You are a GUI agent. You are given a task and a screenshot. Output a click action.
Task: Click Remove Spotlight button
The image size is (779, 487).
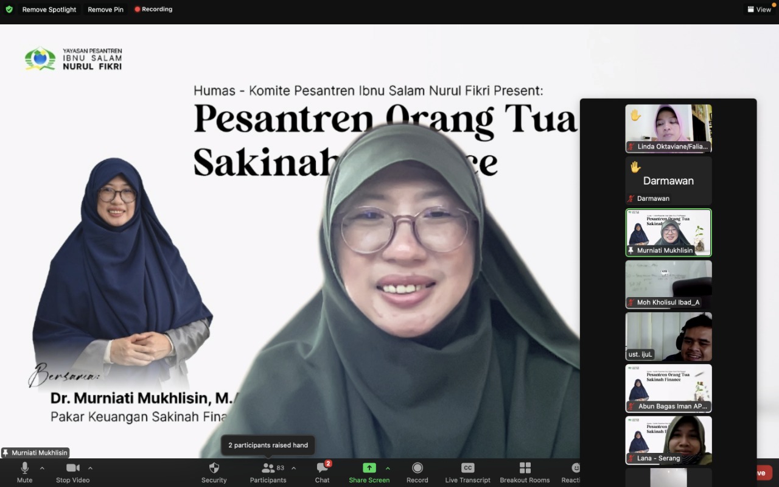49,10
